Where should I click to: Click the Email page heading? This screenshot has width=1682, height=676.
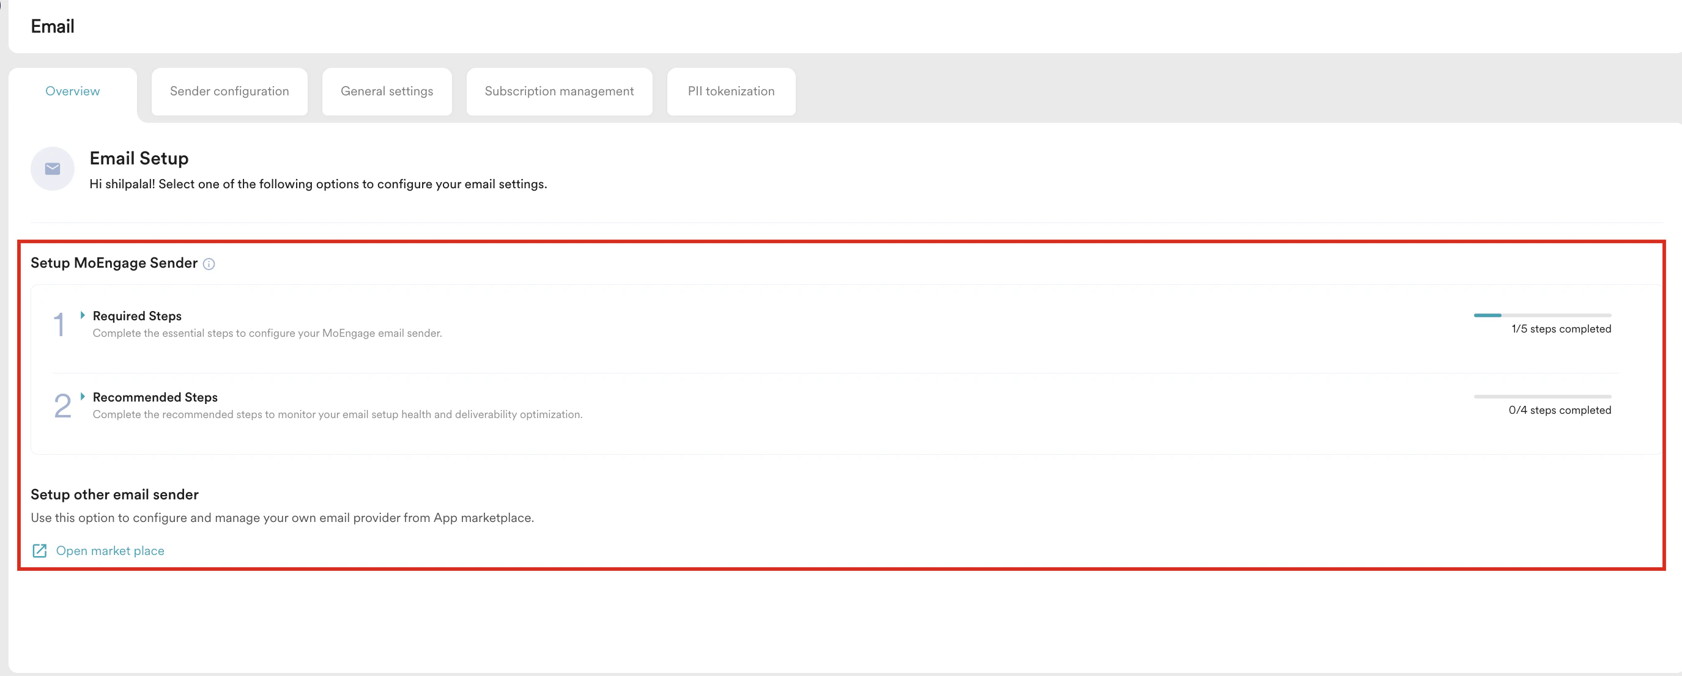pos(53,26)
